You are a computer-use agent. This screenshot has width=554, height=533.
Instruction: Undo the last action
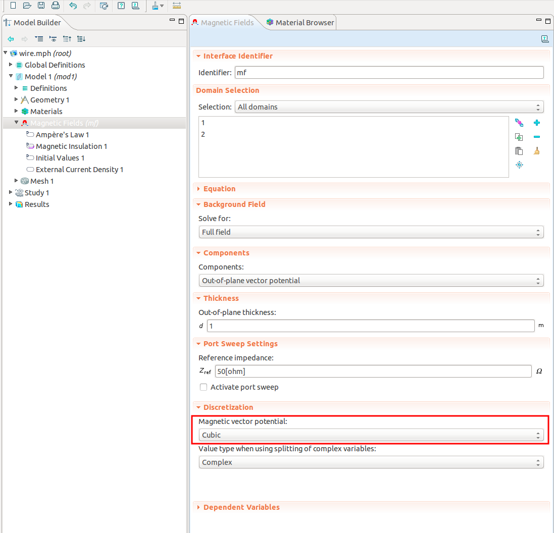pos(73,6)
